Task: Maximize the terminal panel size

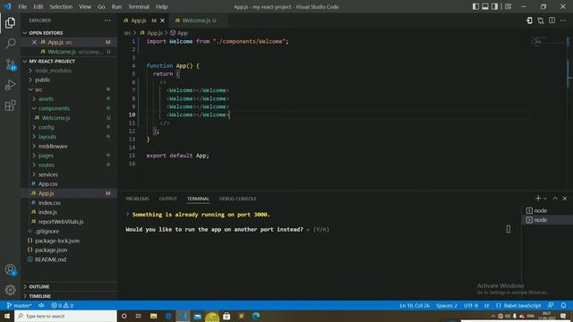Action: tap(555, 199)
